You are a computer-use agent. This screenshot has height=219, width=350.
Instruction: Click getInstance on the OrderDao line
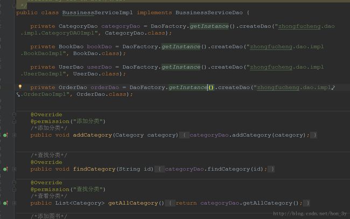click(188, 87)
